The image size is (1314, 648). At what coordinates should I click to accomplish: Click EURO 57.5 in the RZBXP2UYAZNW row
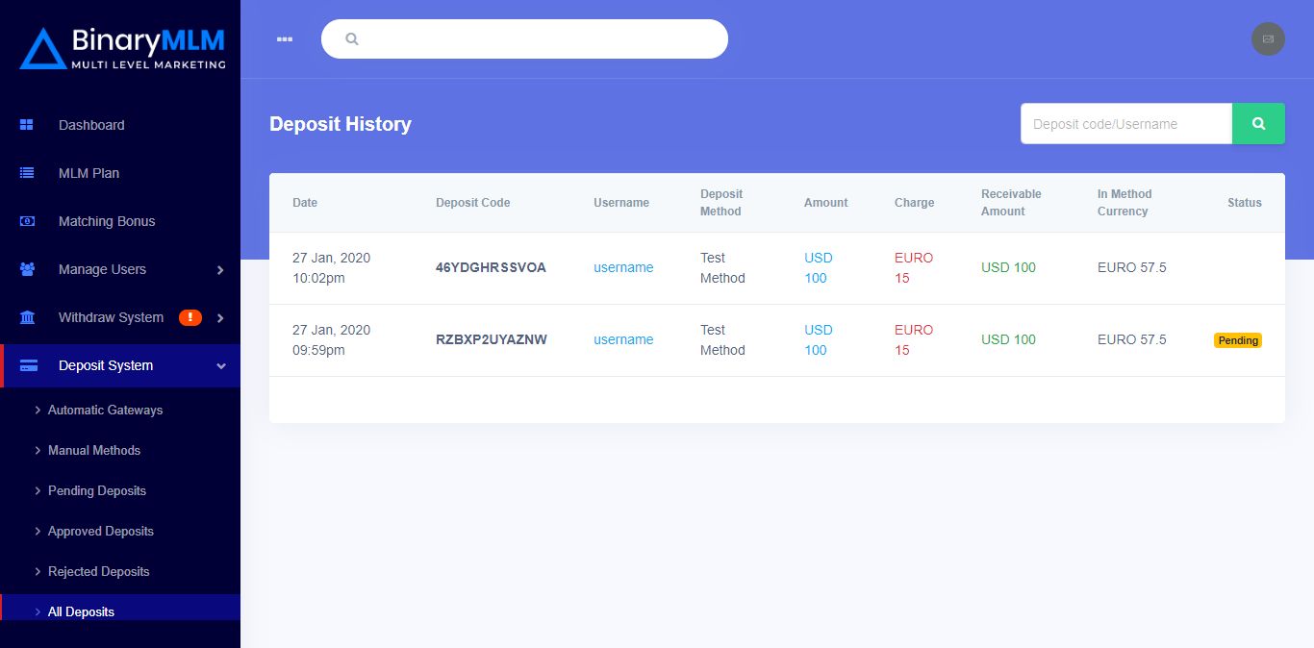pos(1132,339)
